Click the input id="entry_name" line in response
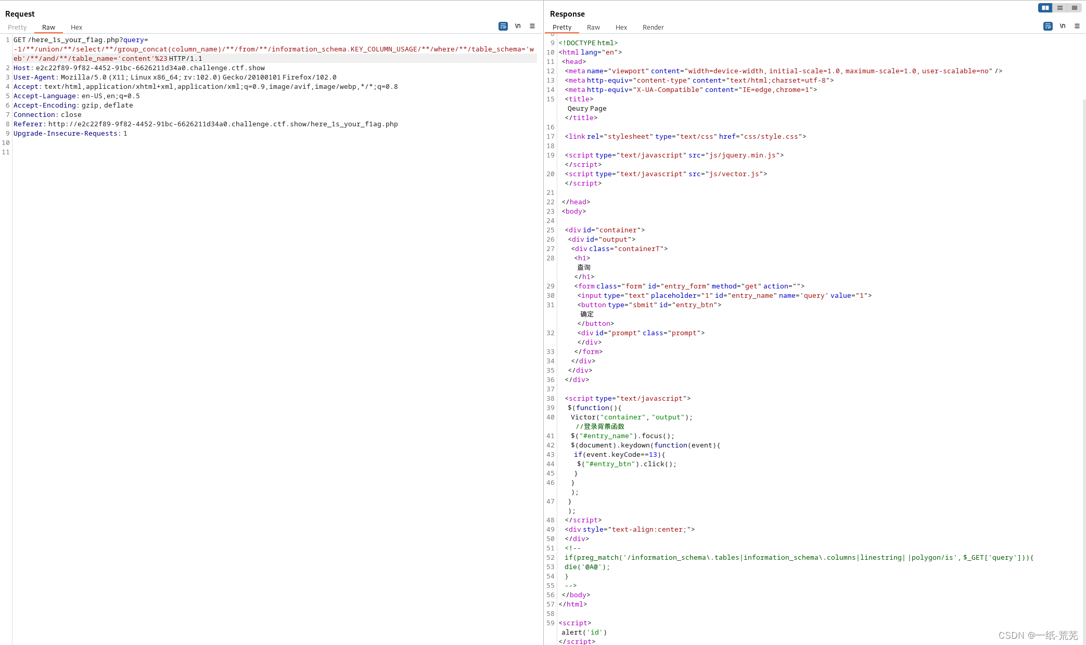Screen dimensions: 1086x645 724,296
